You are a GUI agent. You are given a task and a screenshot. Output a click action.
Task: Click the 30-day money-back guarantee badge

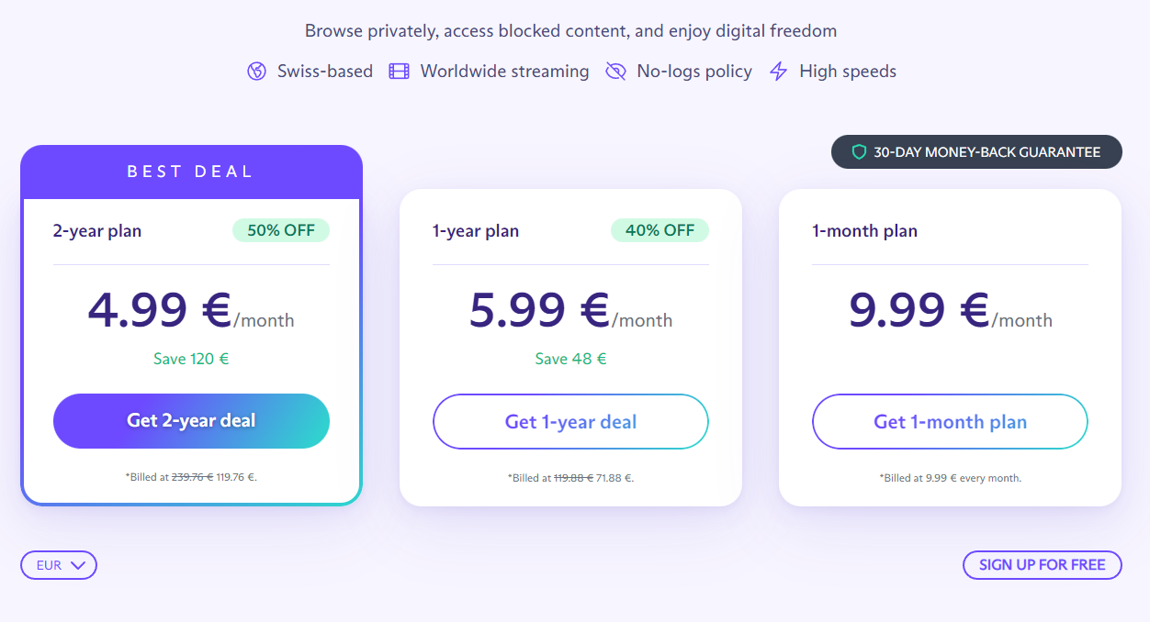point(976,152)
